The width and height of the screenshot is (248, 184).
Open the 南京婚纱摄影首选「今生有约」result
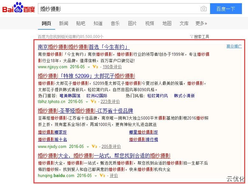[84, 47]
